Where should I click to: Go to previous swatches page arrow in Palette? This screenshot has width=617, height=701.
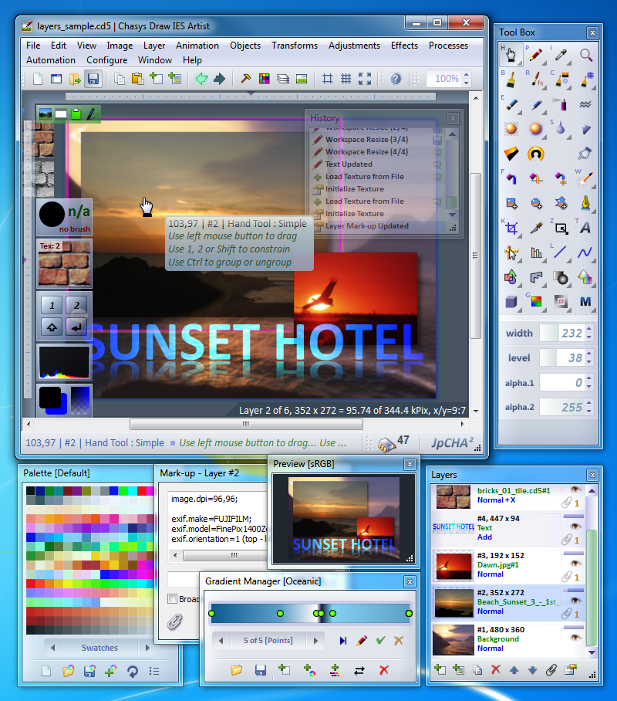52,648
